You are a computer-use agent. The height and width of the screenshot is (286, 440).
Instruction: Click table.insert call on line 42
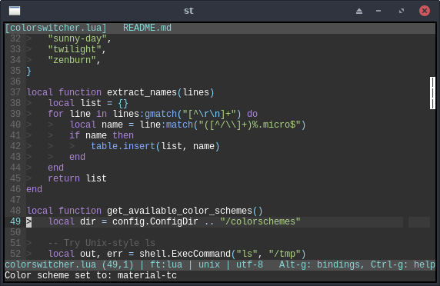[123, 146]
